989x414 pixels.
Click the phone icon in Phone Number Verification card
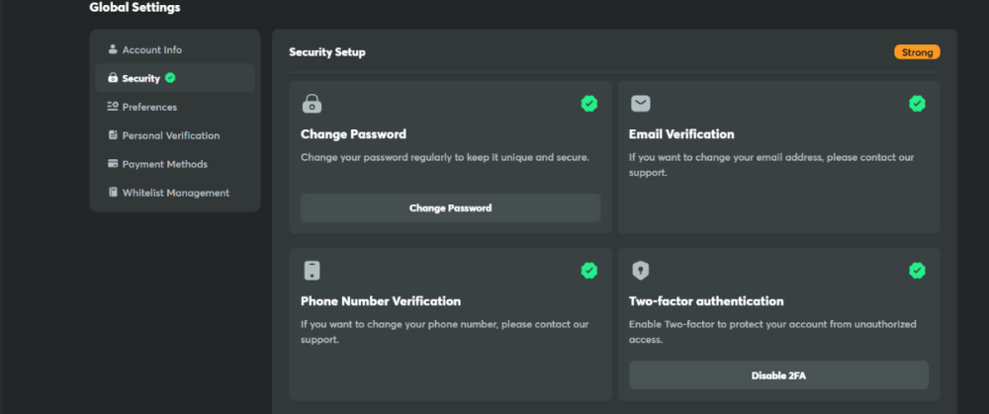click(313, 270)
